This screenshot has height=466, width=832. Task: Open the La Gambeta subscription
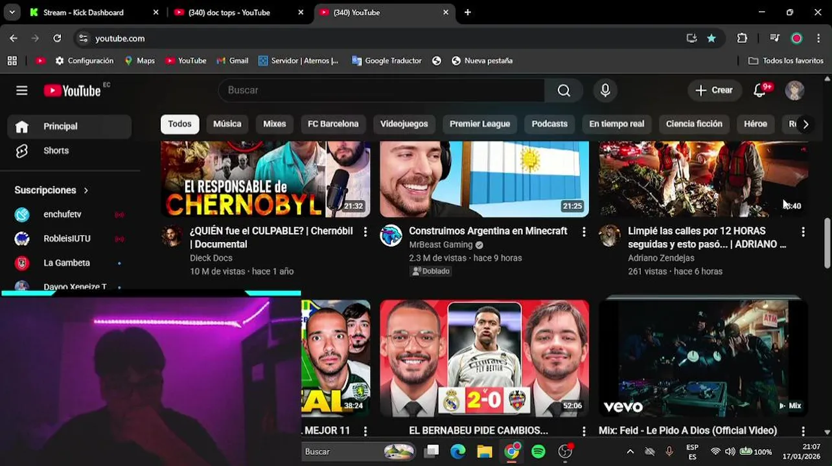pos(69,263)
